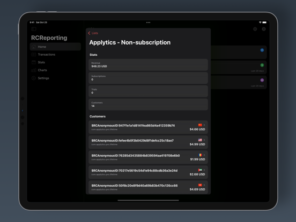Click the 'Applytics - Non-subscription' title
The width and height of the screenshot is (296, 222).
130,42
